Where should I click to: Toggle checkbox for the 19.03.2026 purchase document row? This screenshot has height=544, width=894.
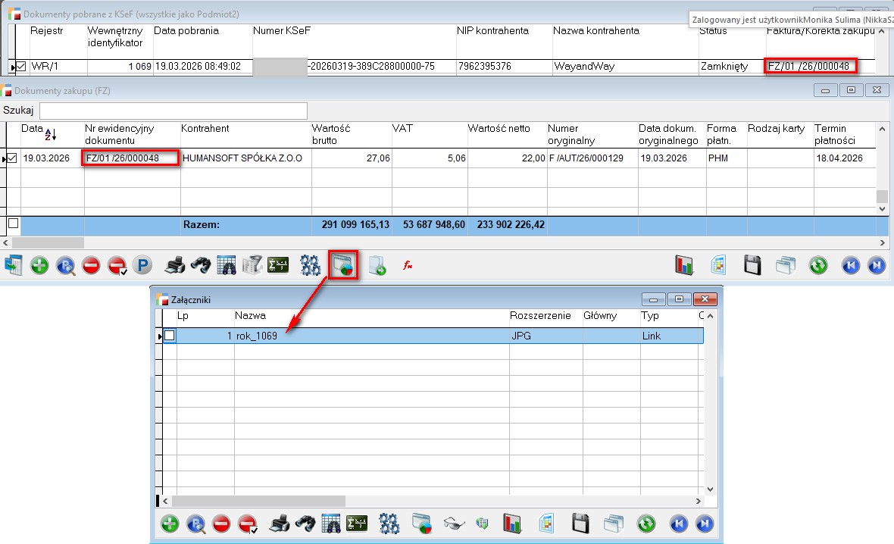click(11, 158)
